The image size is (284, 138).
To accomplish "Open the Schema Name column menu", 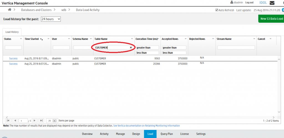I will click(91, 39).
